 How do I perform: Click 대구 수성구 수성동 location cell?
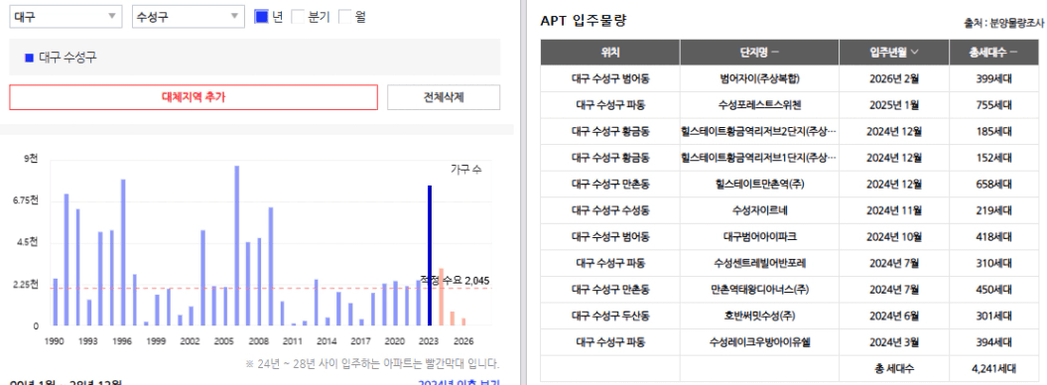pos(610,210)
